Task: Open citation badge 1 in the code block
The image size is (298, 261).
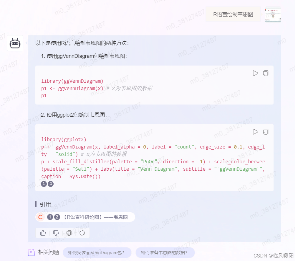Action: [44, 184]
